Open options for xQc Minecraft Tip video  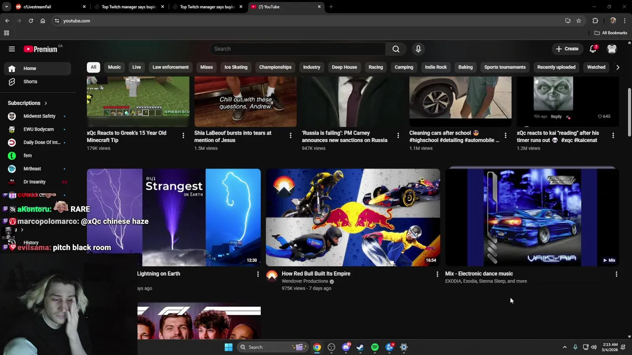pyautogui.click(x=183, y=136)
